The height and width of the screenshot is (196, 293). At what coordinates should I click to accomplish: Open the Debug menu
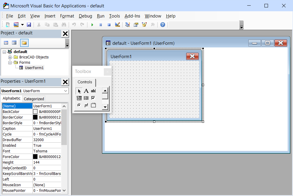pyautogui.click(x=85, y=16)
